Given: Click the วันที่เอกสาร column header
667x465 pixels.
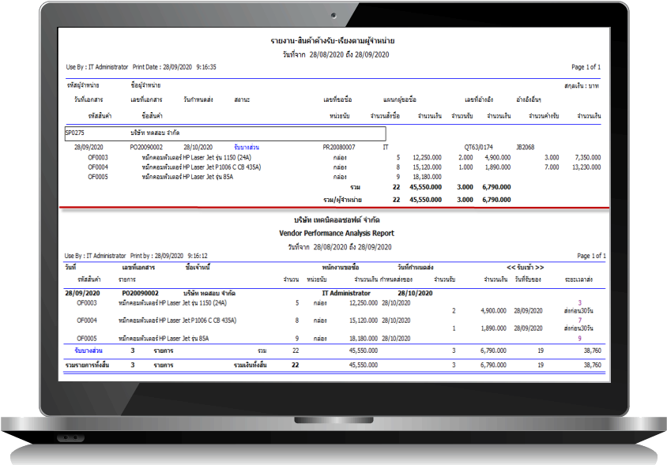Looking at the screenshot, I should tap(89, 99).
